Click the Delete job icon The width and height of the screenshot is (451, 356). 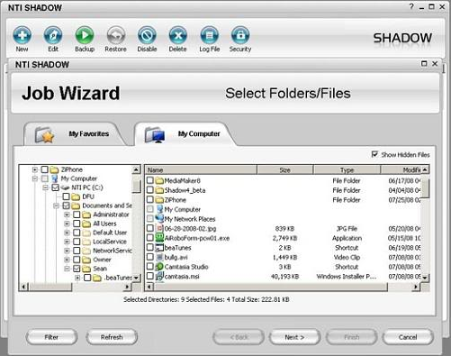pos(178,35)
